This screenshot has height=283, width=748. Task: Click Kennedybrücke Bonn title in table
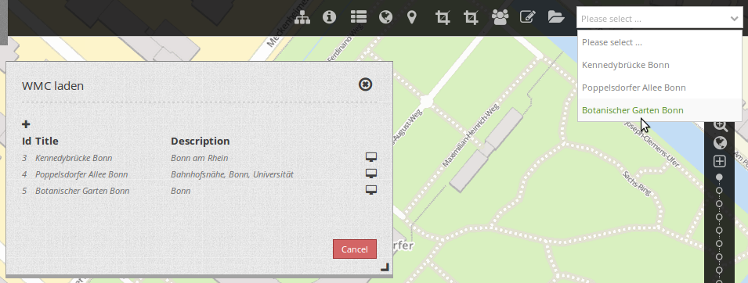click(x=74, y=158)
